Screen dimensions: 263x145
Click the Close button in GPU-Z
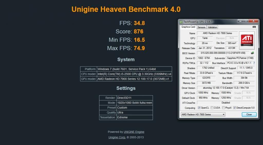pyautogui.click(x=249, y=114)
